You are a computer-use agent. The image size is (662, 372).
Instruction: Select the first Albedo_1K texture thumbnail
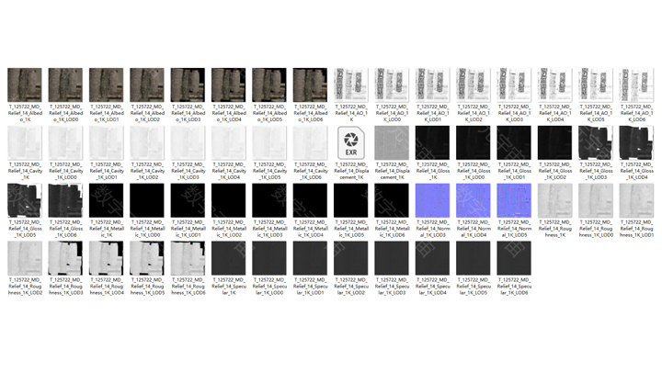click(25, 85)
